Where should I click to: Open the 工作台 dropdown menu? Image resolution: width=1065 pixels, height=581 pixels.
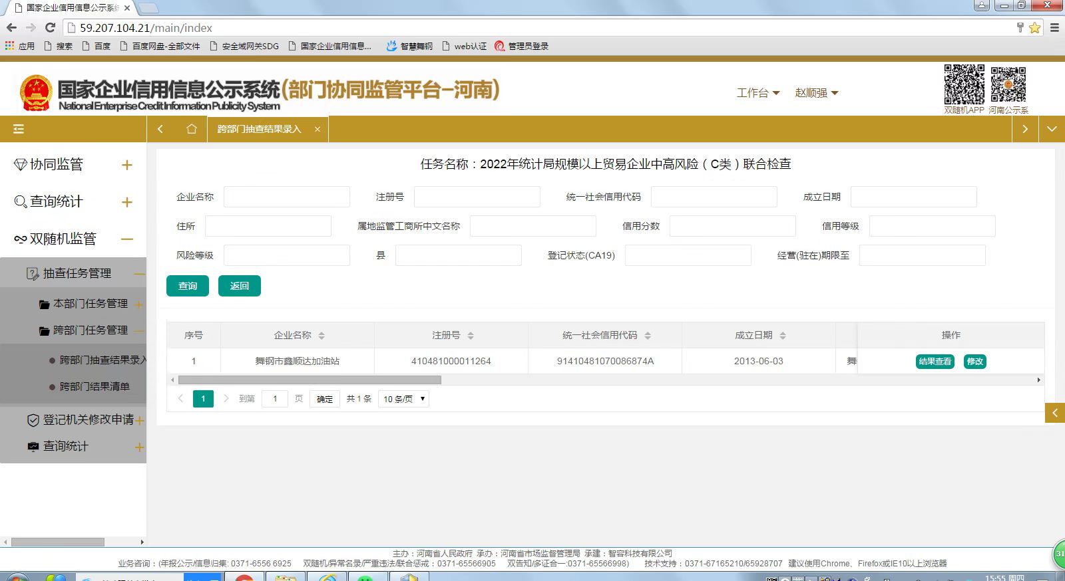click(757, 93)
